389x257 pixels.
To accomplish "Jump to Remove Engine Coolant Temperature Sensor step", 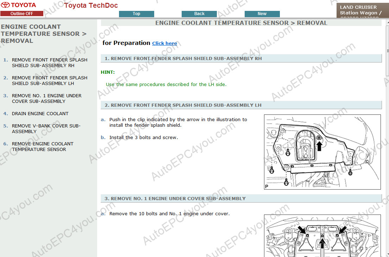I will 43,146.
